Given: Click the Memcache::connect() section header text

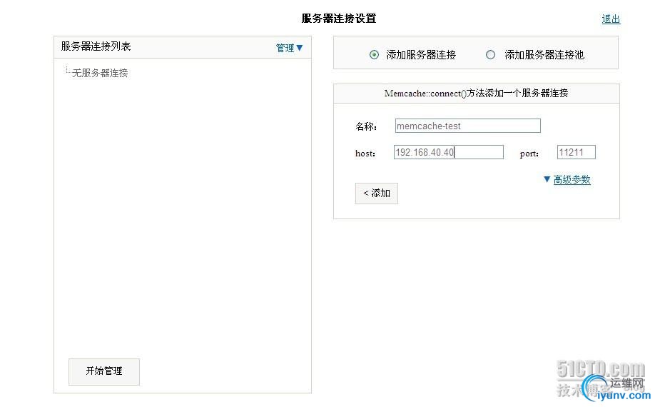Looking at the screenshot, I should coord(476,94).
